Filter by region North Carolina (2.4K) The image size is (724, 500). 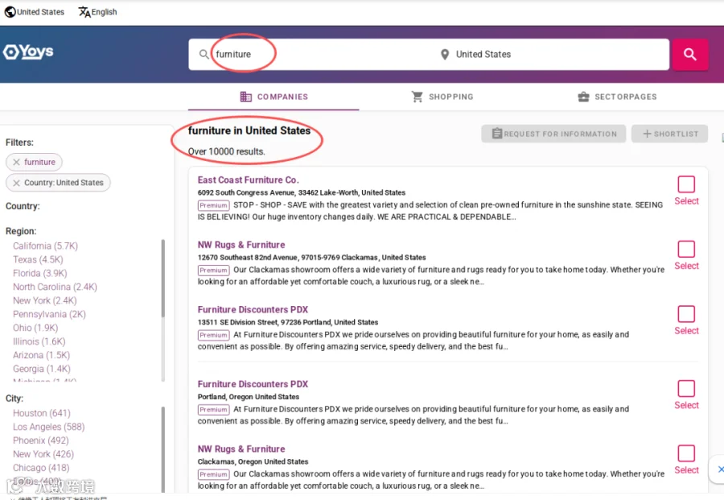point(55,287)
